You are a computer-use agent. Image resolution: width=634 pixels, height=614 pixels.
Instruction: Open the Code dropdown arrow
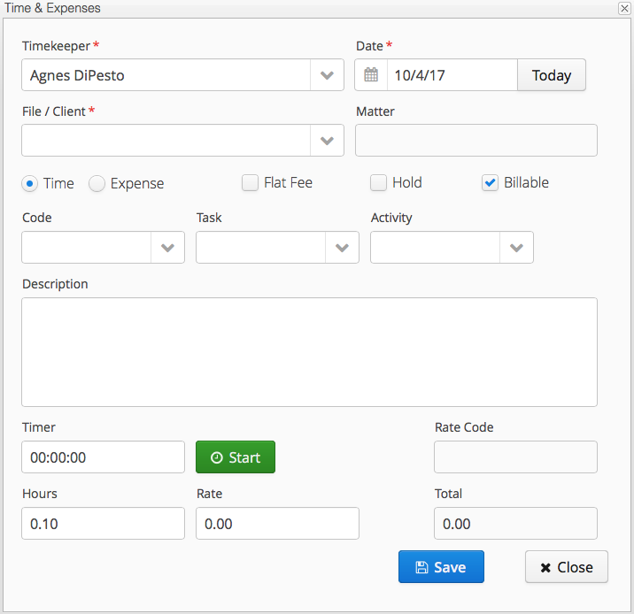point(167,249)
